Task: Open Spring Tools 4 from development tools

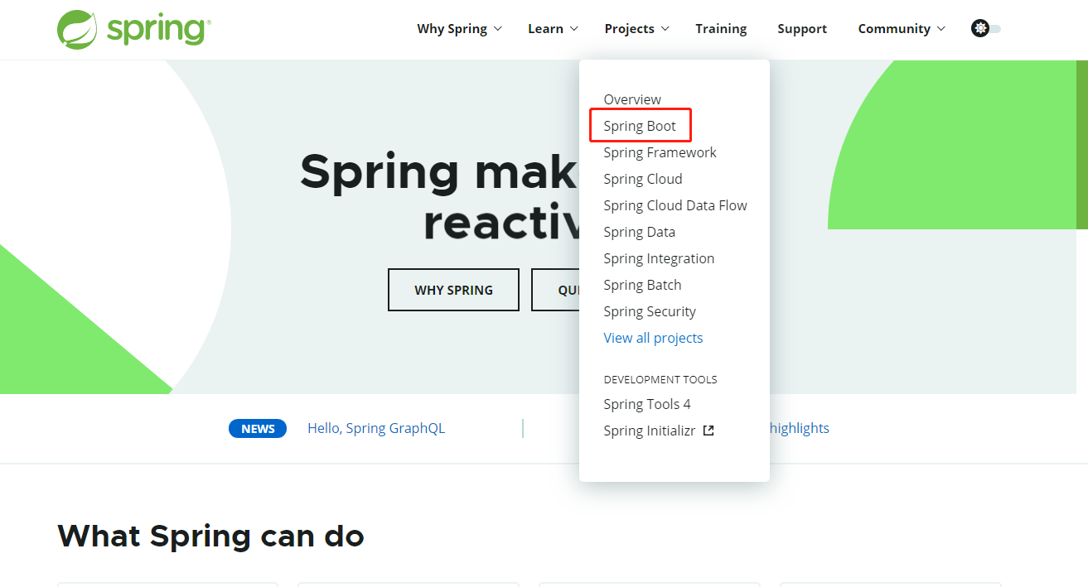Action: click(647, 404)
